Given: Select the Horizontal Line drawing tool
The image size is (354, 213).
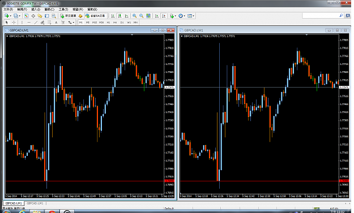Looking at the screenshot, I should (x=29, y=22).
